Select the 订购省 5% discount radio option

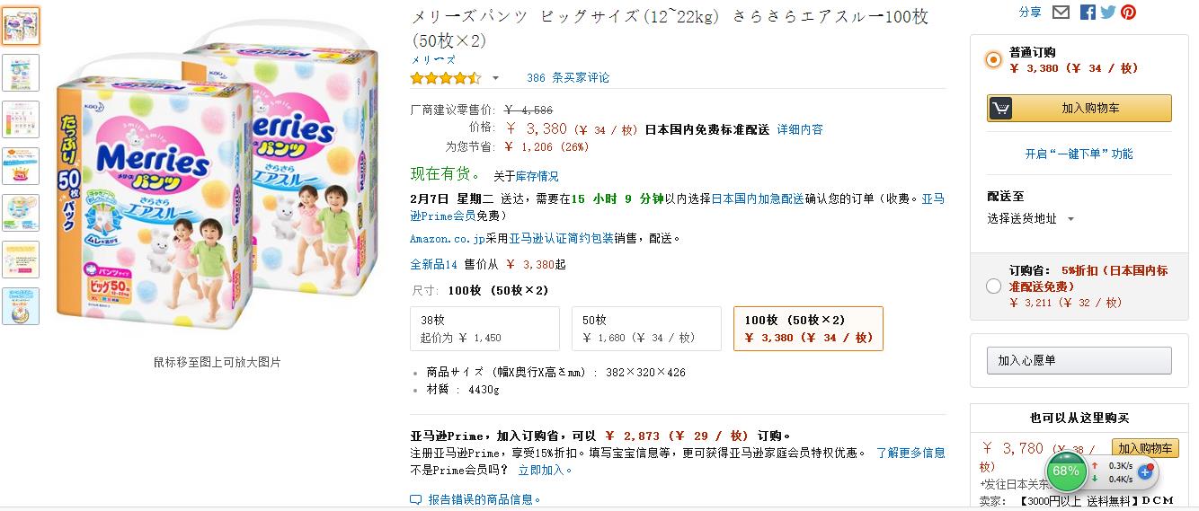click(x=993, y=286)
